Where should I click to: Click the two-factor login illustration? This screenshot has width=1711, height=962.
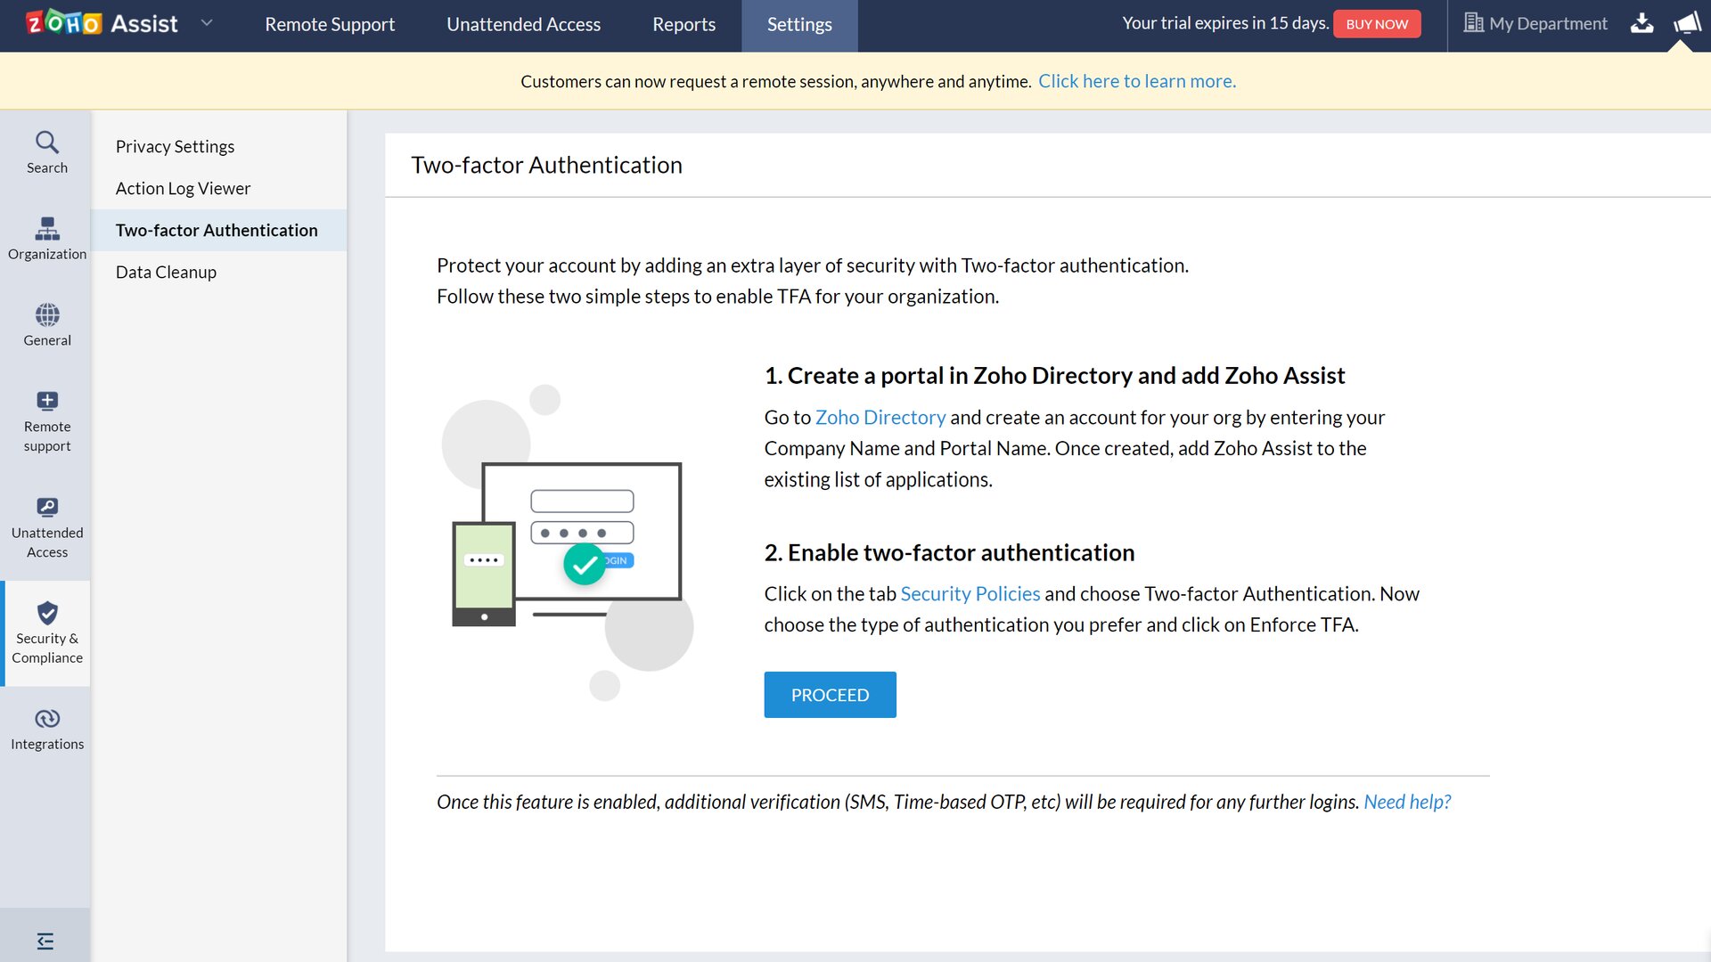click(568, 542)
